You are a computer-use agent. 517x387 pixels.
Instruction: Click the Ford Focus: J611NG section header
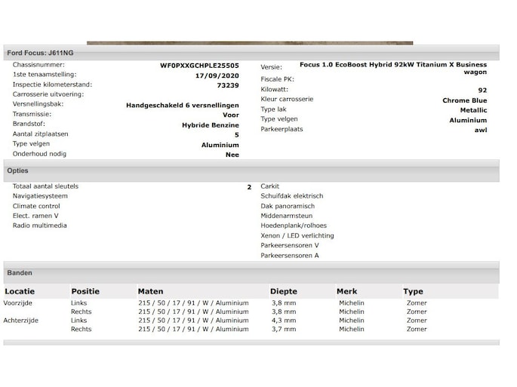pyautogui.click(x=39, y=53)
